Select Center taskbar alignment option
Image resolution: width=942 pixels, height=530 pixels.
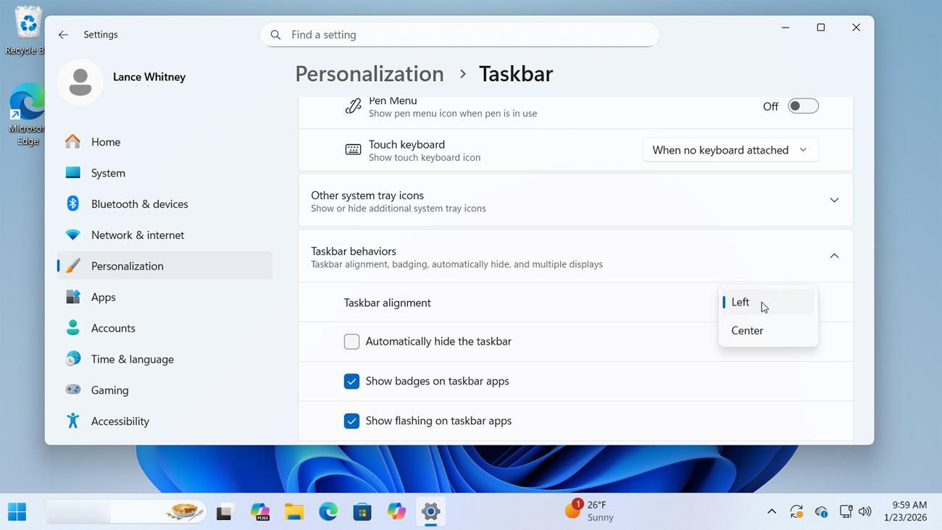[x=768, y=330]
